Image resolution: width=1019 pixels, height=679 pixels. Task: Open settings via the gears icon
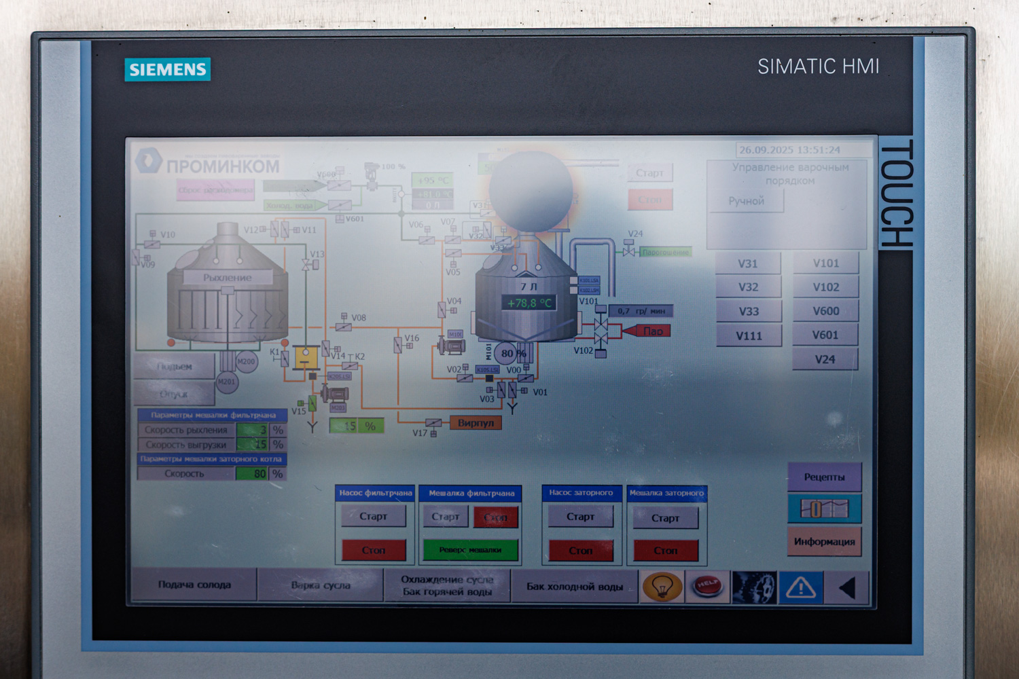(754, 587)
